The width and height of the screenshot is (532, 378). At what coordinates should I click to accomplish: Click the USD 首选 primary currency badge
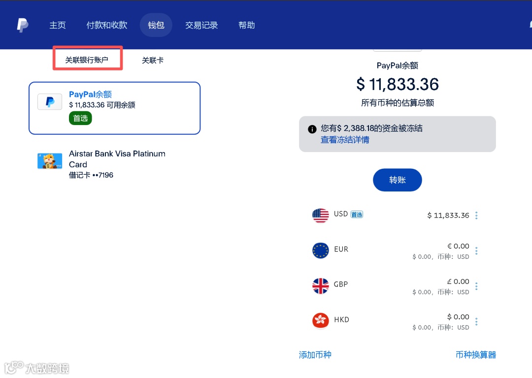point(357,215)
